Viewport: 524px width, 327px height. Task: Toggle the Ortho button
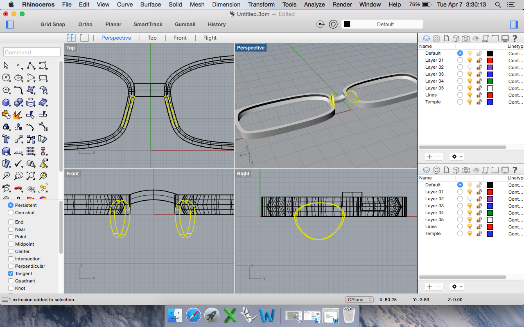tap(85, 24)
